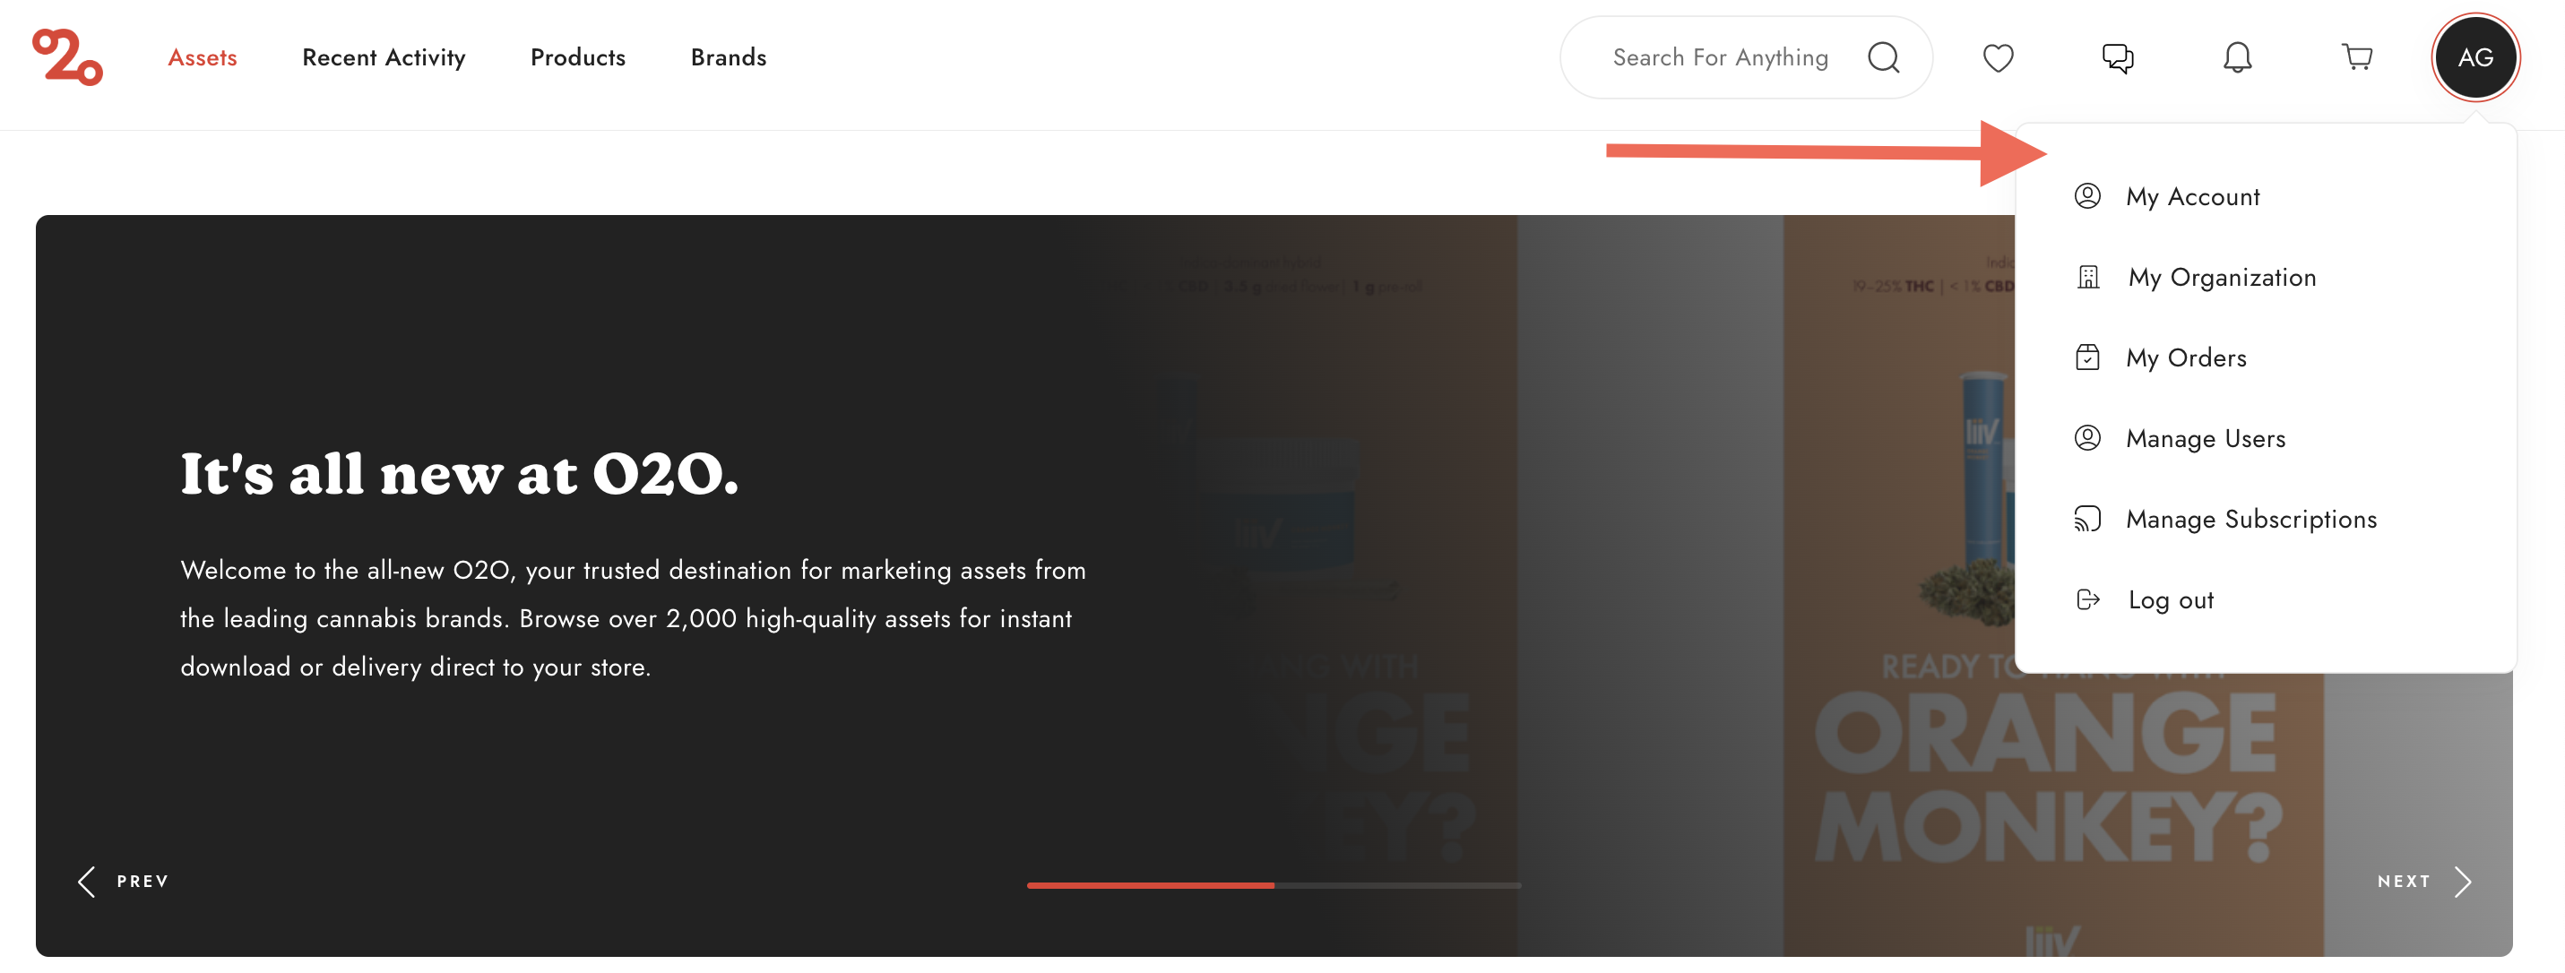Toggle the AG user avatar menu
This screenshot has height=973, width=2565.
point(2474,57)
